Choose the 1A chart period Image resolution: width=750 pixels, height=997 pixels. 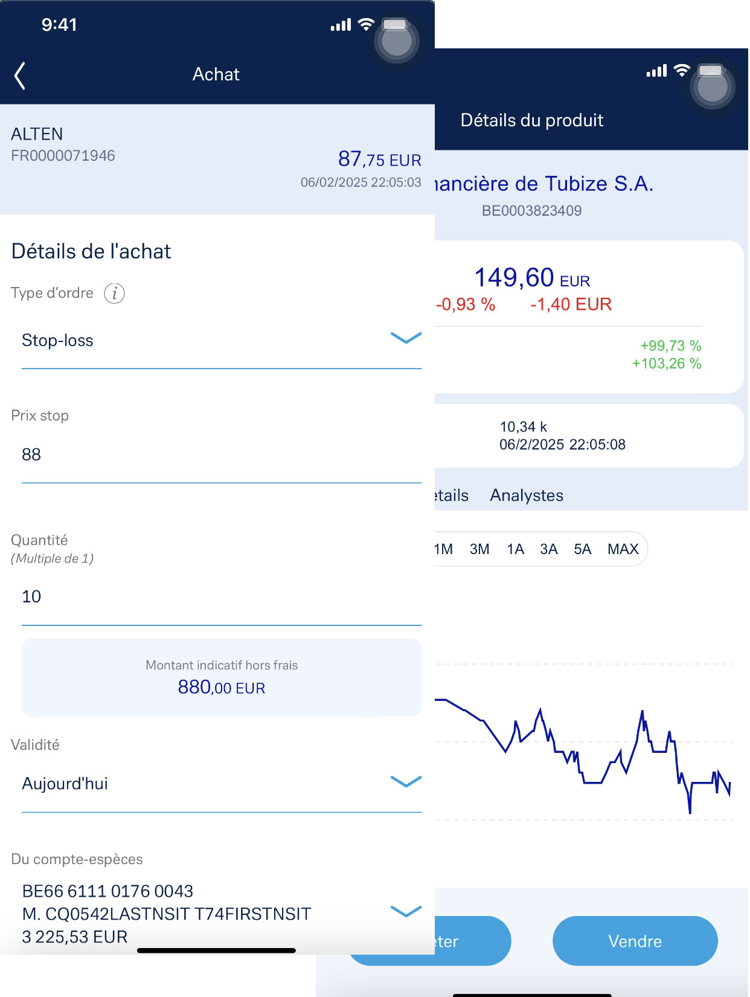515,549
